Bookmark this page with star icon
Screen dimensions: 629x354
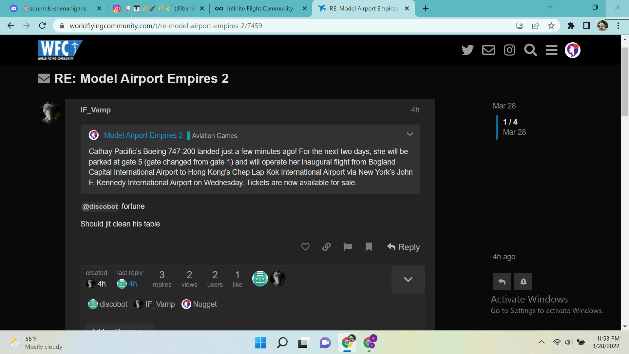(551, 26)
